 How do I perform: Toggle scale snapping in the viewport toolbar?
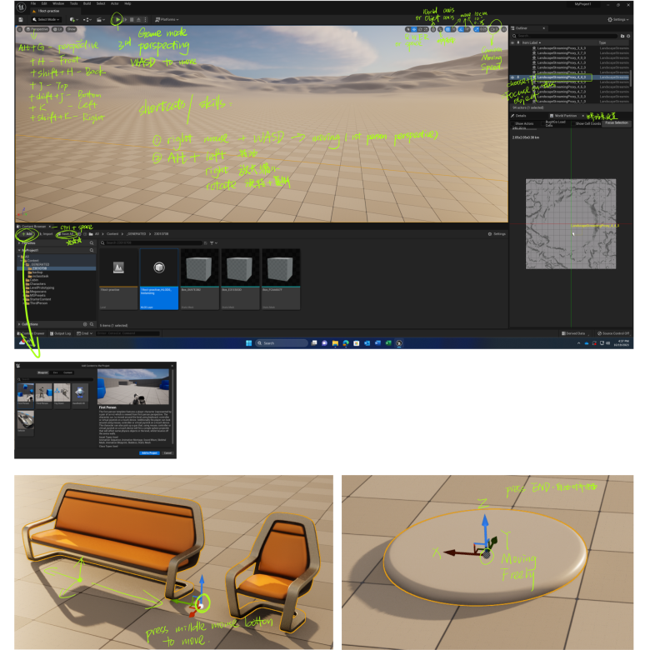(477, 29)
